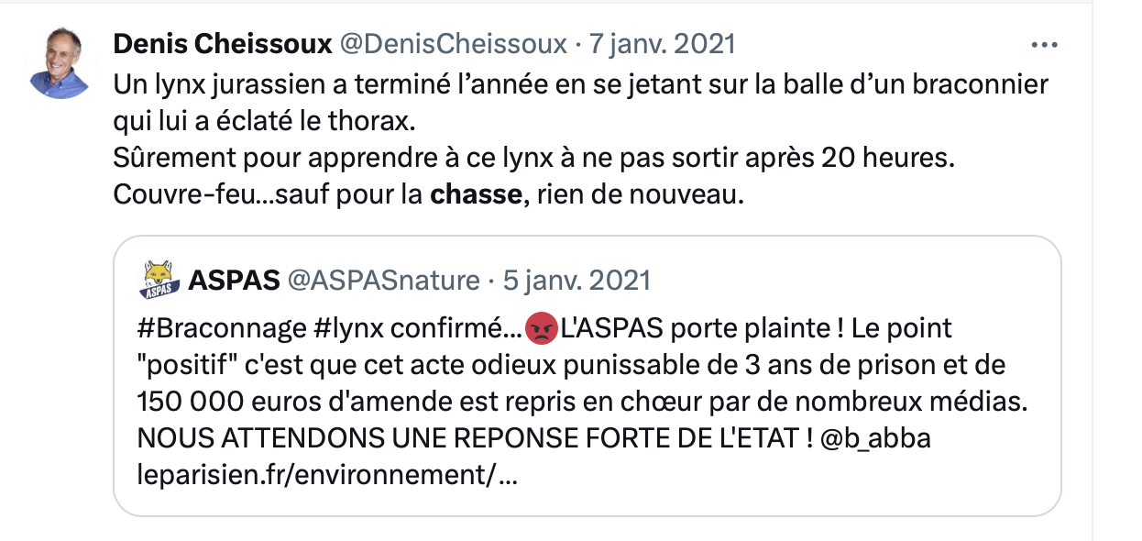The height and width of the screenshot is (541, 1142).
Task: Click the ASPAS account name
Action: [234, 280]
